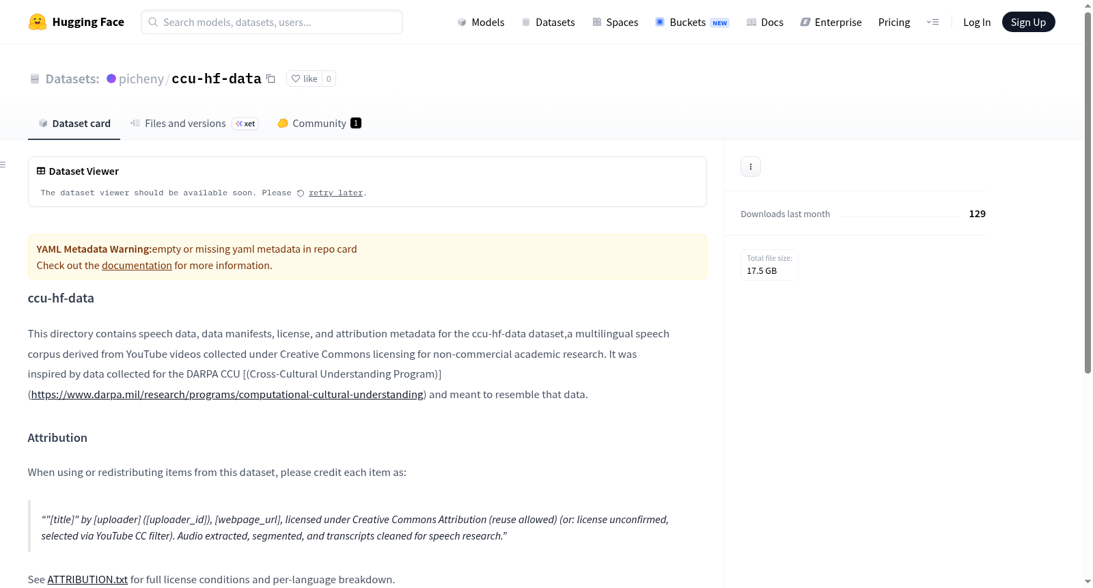The image size is (1093, 588).
Task: Click the Dataset Viewer table icon
Action: tap(41, 171)
